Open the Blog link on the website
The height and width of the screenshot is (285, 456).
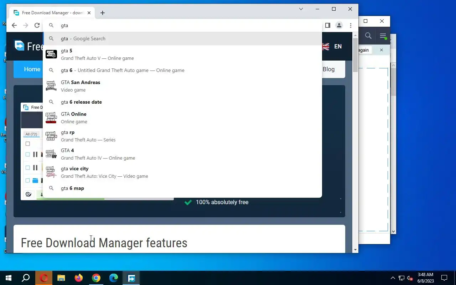tap(328, 69)
